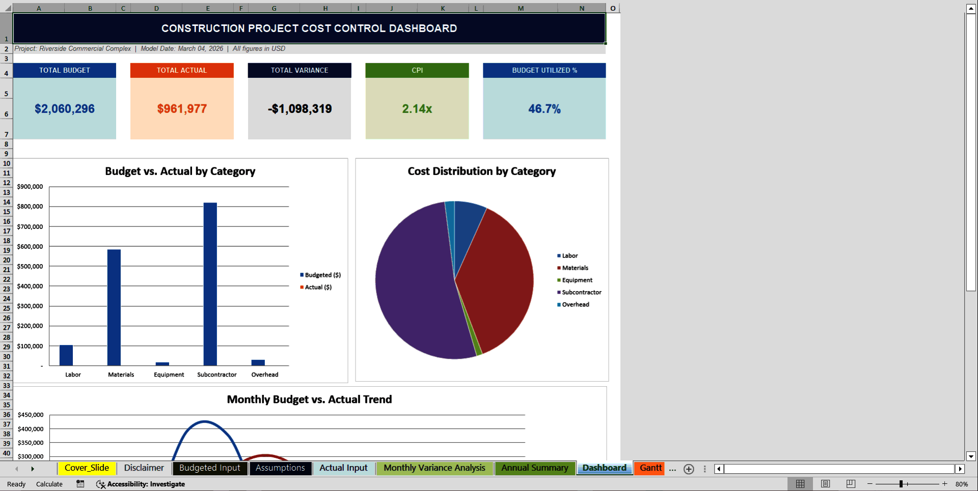The height and width of the screenshot is (491, 978).
Task: Click the previous sheet navigation arrow
Action: (x=16, y=469)
